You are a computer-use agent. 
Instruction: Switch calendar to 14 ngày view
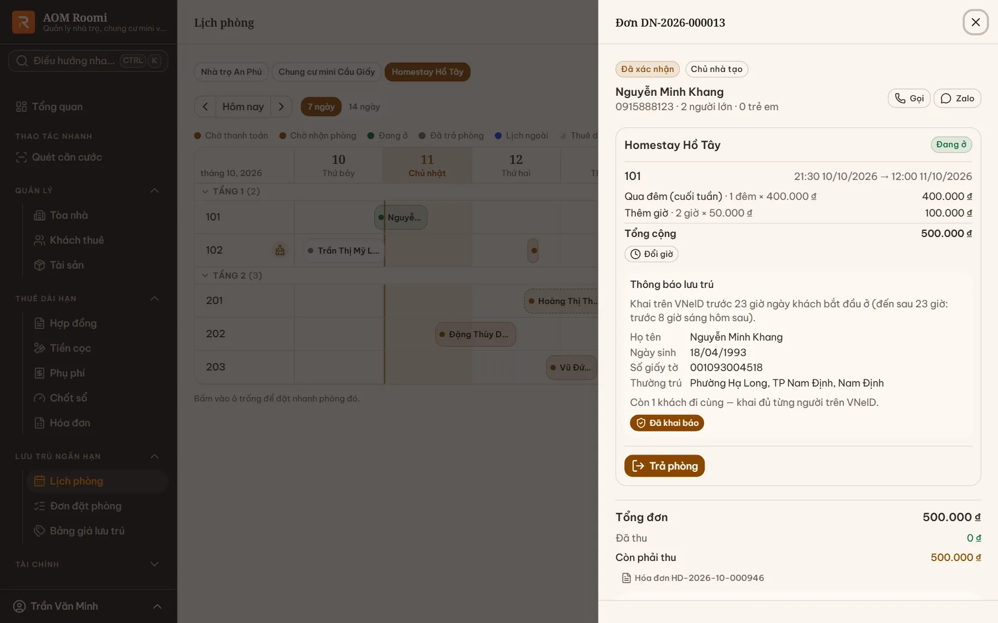[x=364, y=106]
